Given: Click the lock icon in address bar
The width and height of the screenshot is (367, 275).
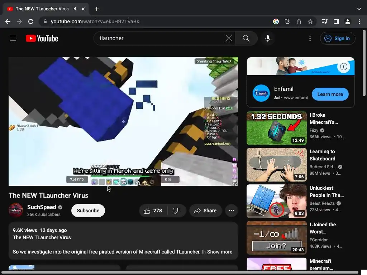Looking at the screenshot, I should 45,21.
